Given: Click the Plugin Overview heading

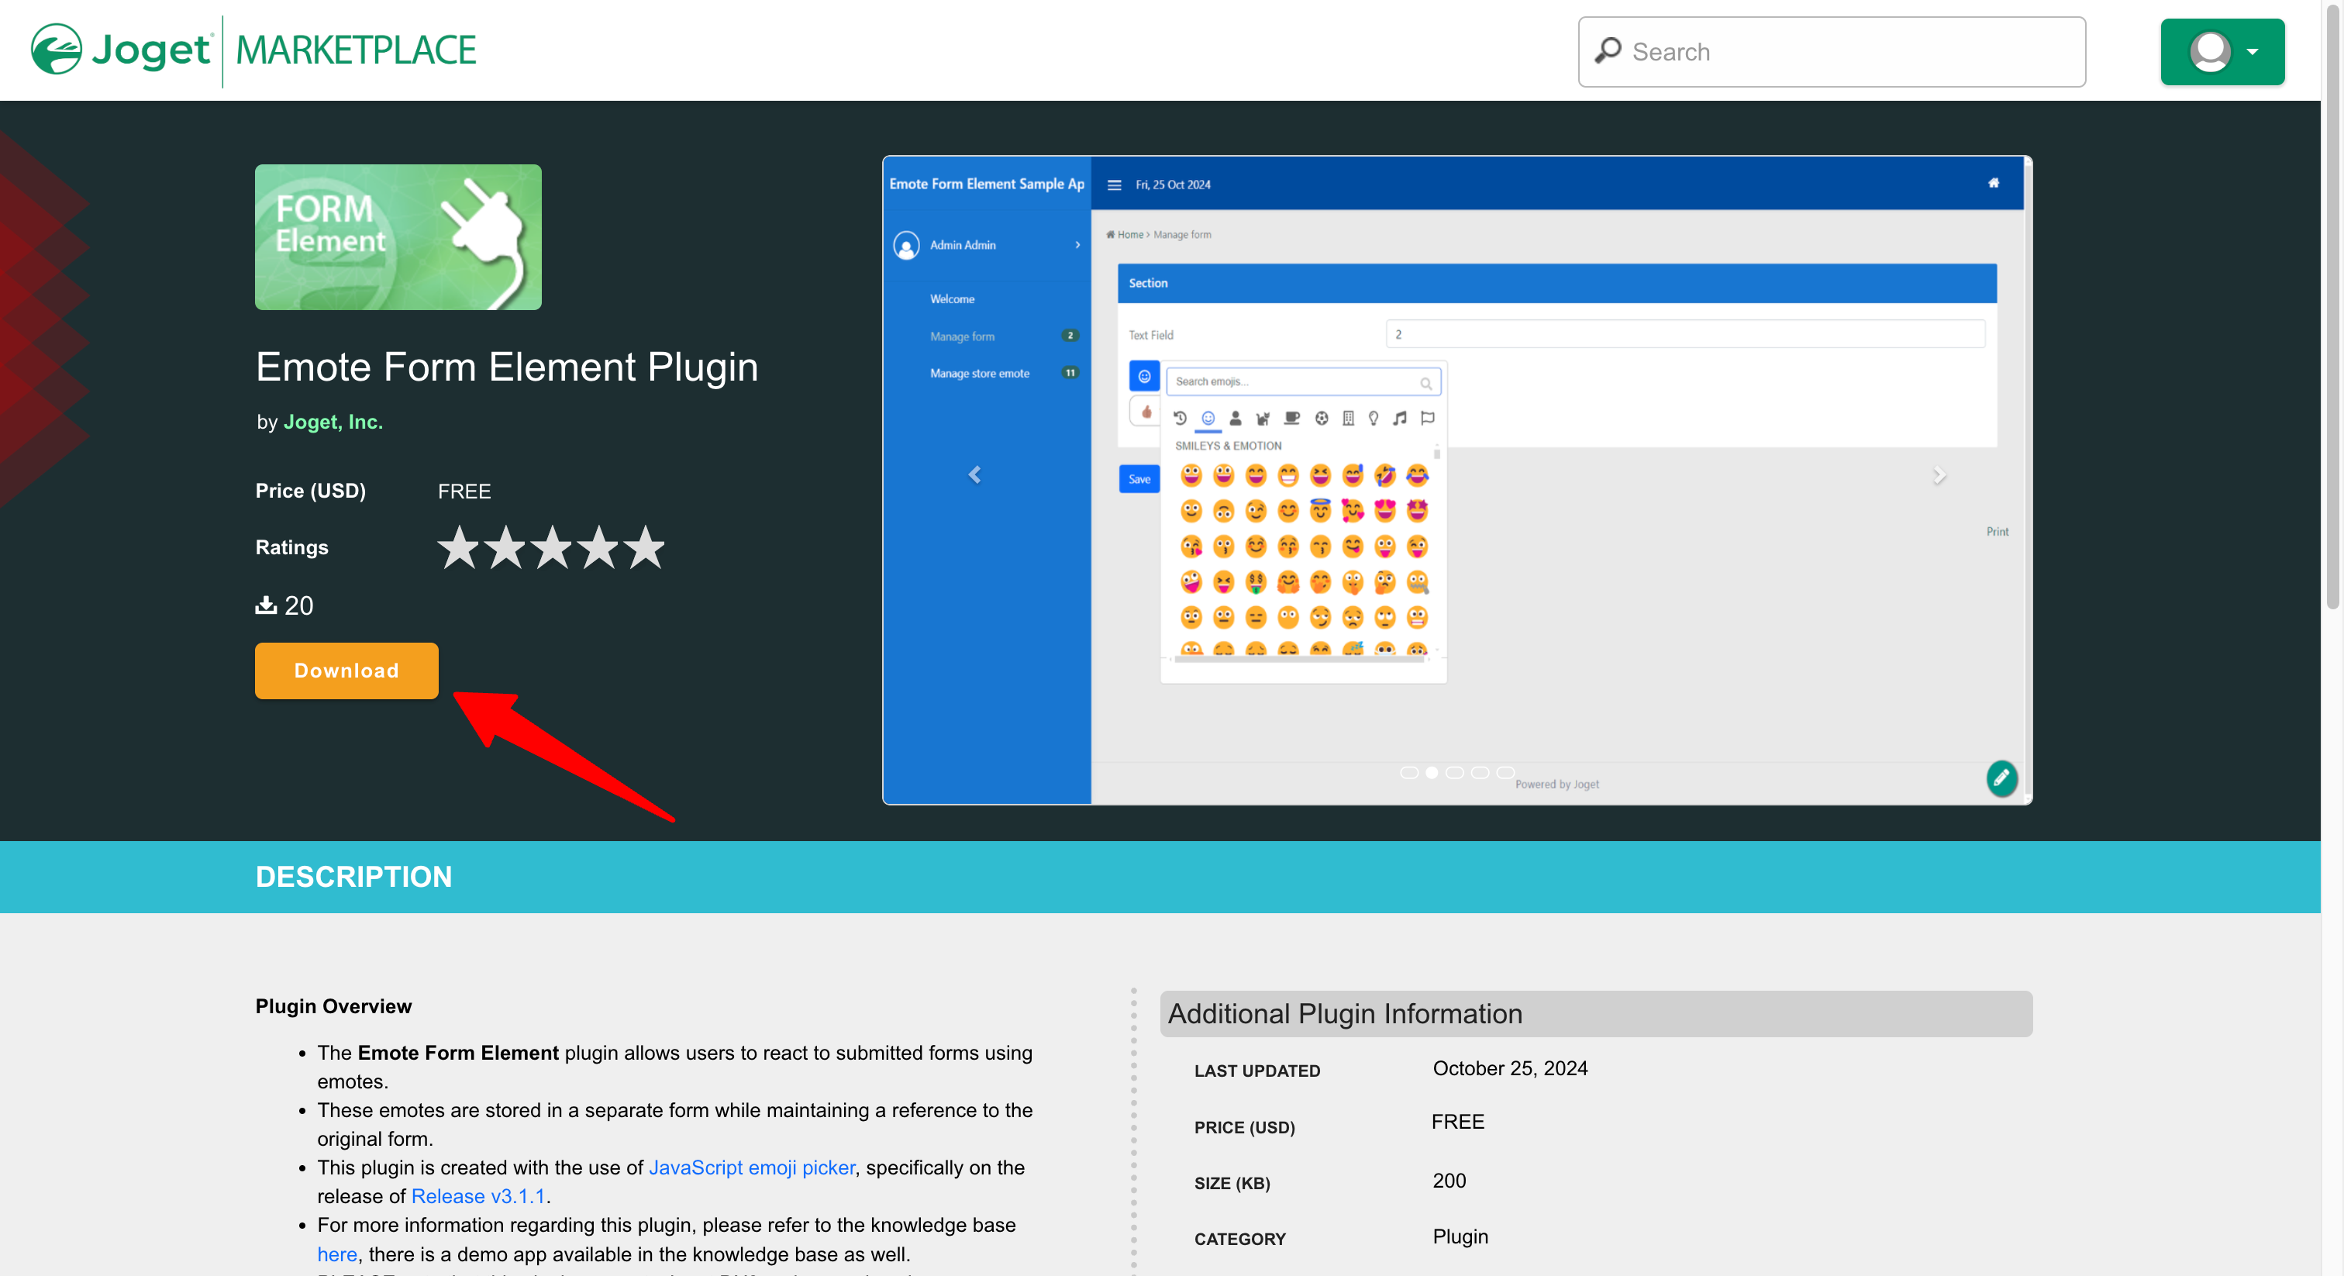Looking at the screenshot, I should tap(333, 1006).
